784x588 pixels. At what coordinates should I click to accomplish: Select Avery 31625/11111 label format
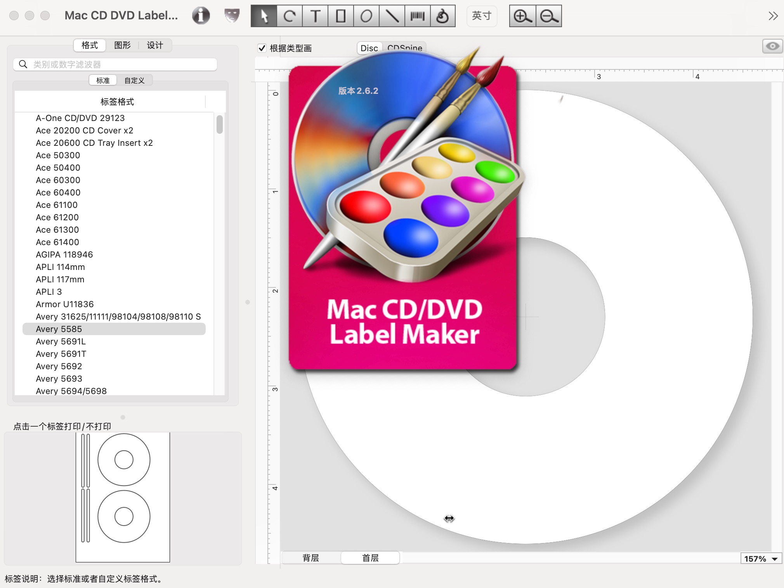click(114, 316)
